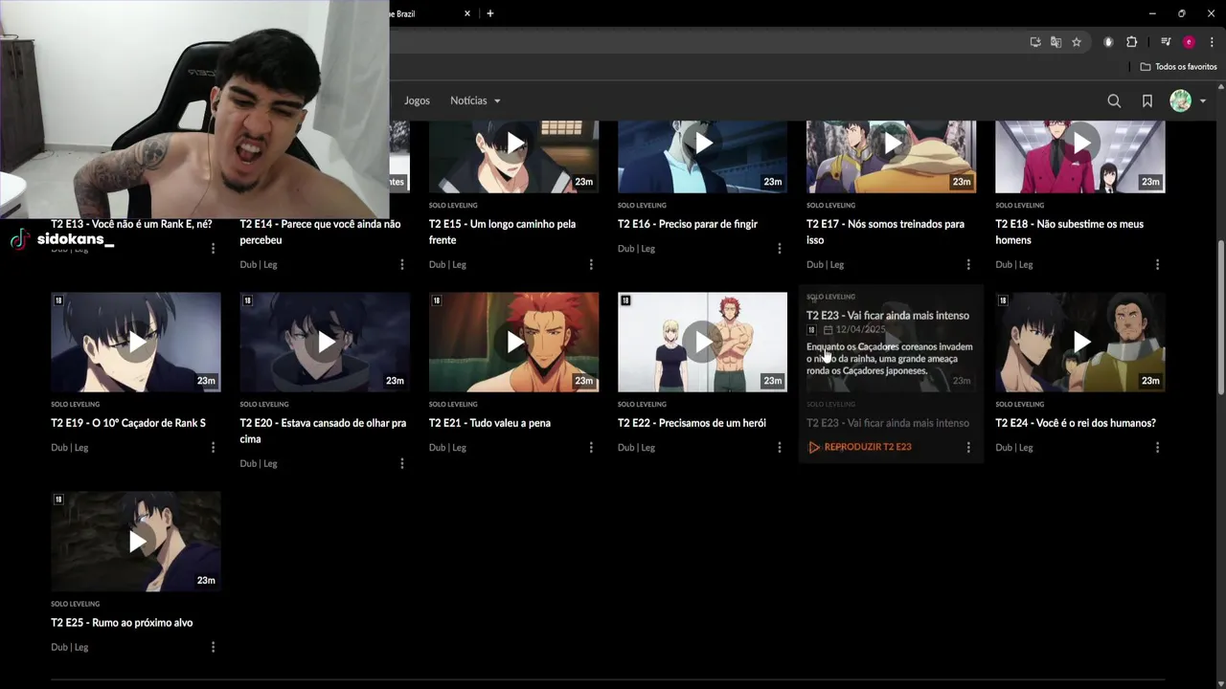The height and width of the screenshot is (689, 1226).
Task: Open the Todos os favoritos folder
Action: click(1179, 67)
